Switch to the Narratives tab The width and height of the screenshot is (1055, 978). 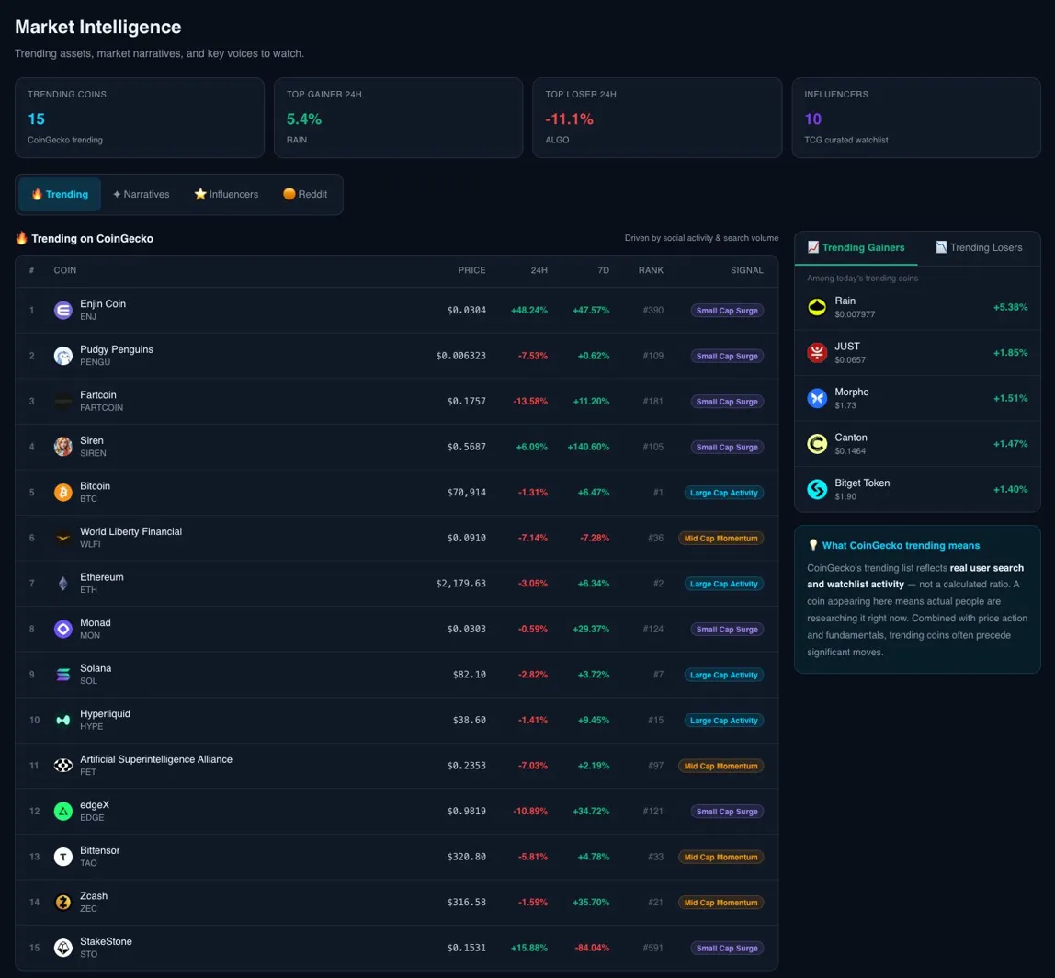click(141, 195)
